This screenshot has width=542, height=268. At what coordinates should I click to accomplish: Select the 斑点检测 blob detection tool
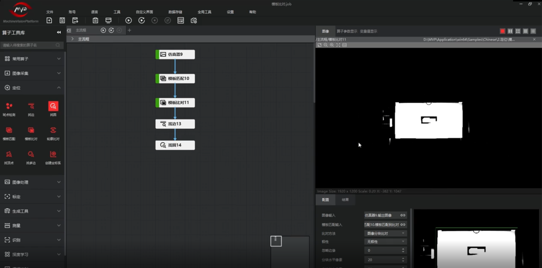[9, 109]
